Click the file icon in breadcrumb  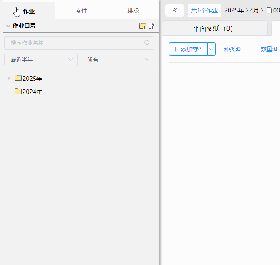(x=269, y=10)
